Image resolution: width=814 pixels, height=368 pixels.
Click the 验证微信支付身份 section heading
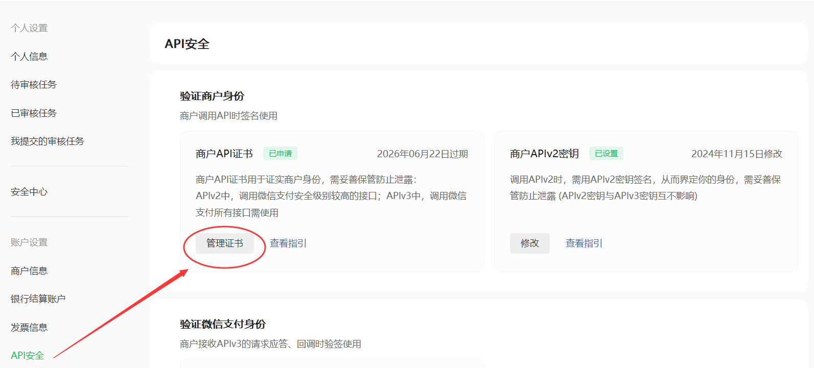(223, 324)
